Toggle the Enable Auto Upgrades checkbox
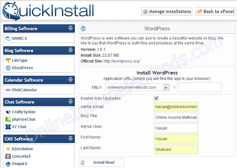This screenshot has width=237, height=168. (x=156, y=98)
